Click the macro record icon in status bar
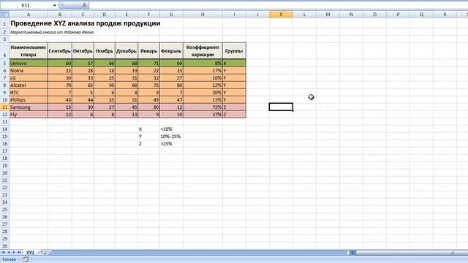This screenshot has width=468, height=263. (x=26, y=259)
